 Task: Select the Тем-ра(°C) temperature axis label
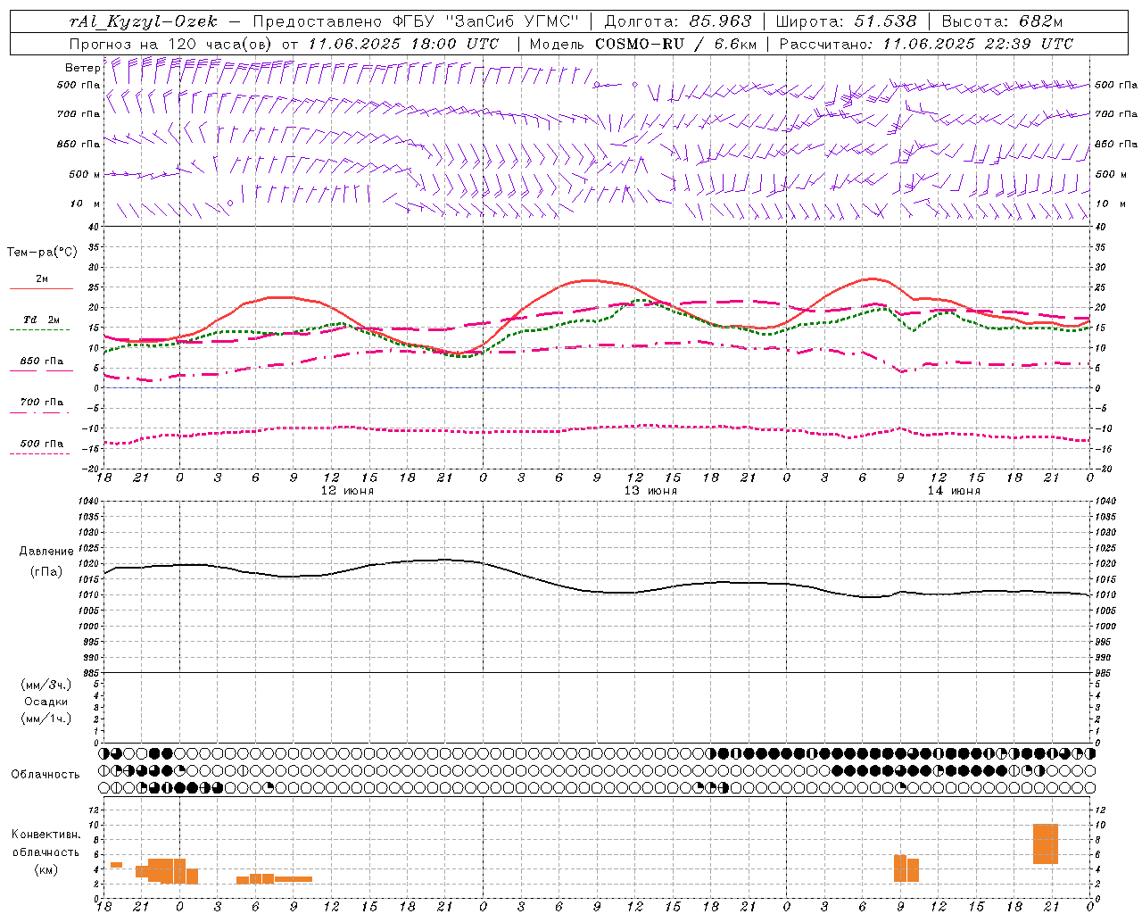click(42, 253)
